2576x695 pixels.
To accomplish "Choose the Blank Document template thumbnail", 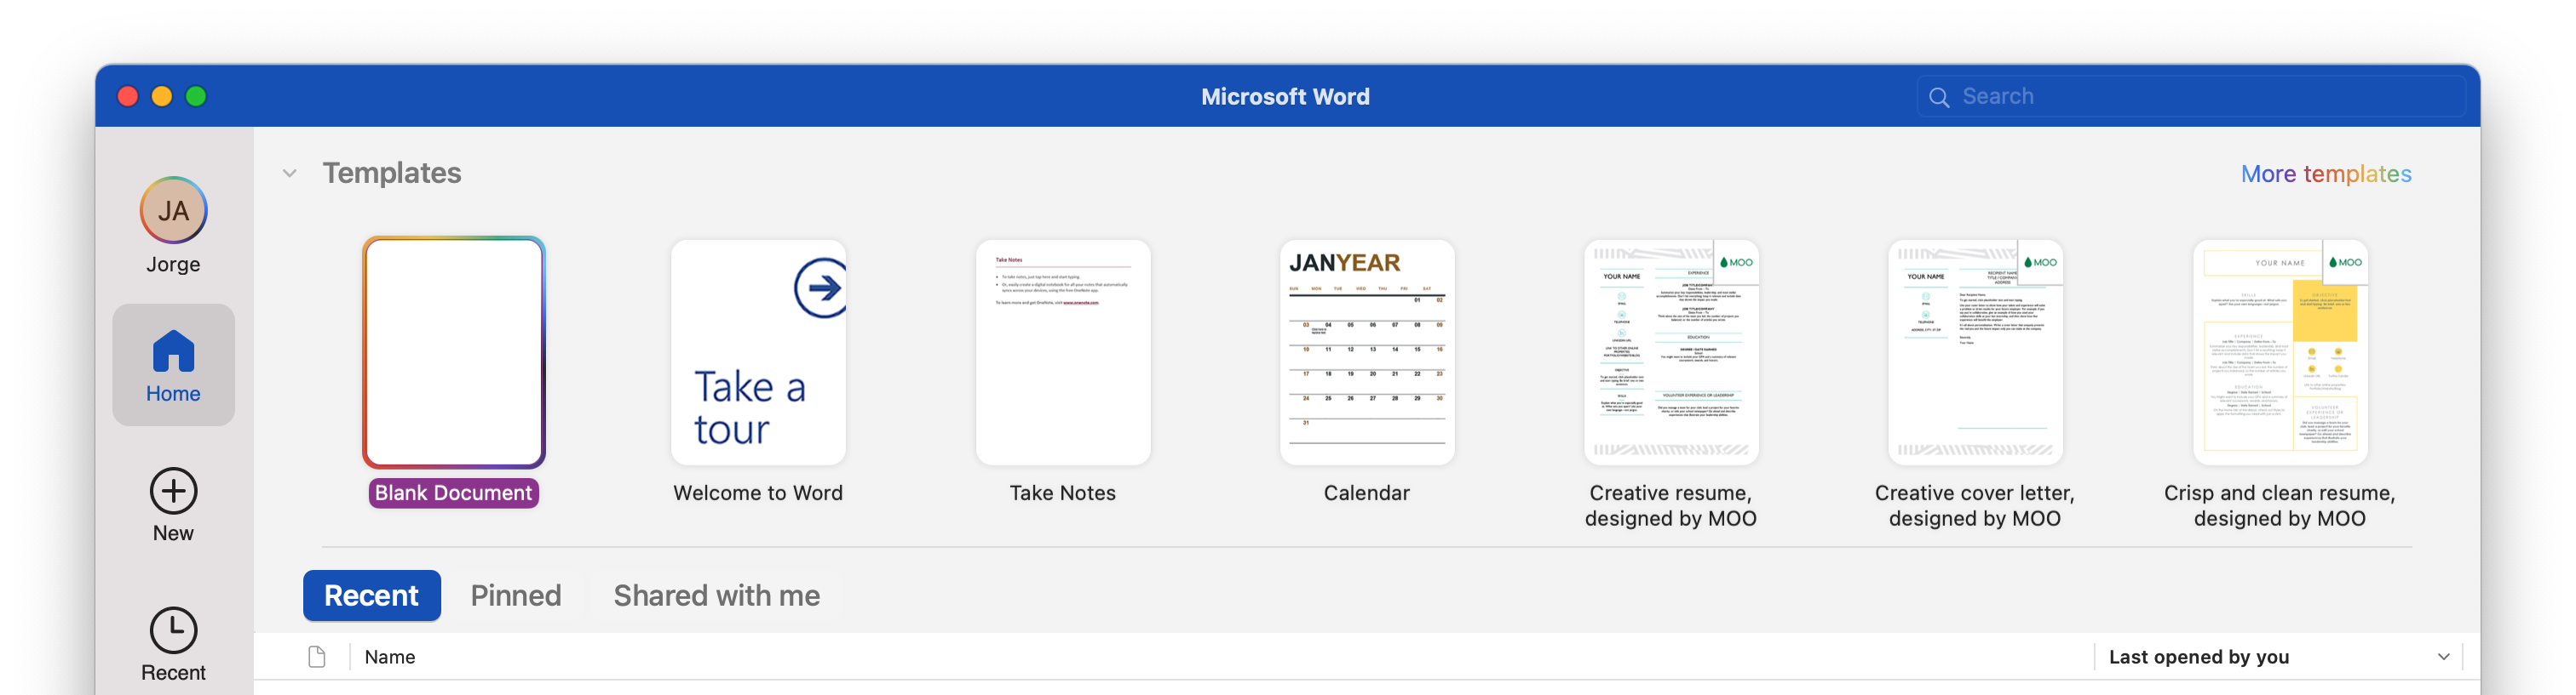I will coord(454,352).
